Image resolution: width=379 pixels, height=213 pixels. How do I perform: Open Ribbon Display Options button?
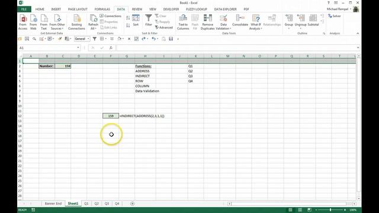[x=336, y=3]
